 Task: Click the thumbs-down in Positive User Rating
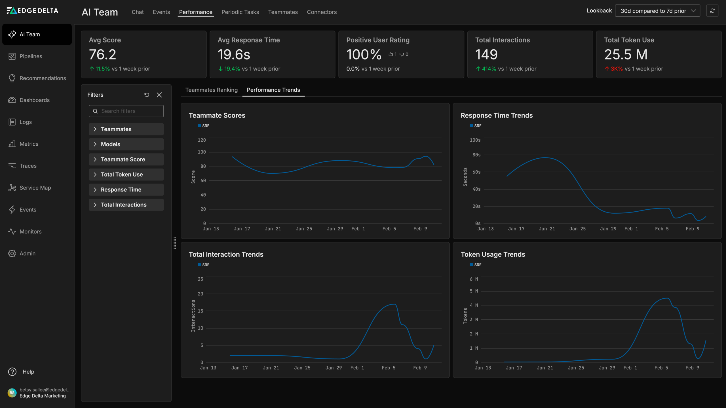[402, 54]
